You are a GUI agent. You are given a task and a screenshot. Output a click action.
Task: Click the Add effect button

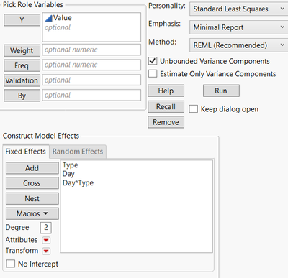click(32, 168)
